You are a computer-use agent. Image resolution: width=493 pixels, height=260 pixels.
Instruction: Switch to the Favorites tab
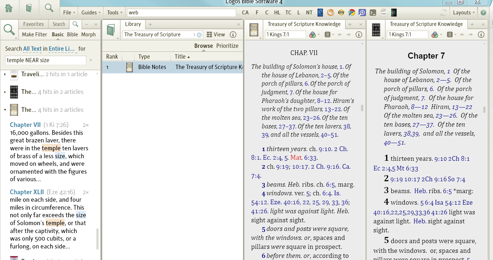(x=33, y=24)
